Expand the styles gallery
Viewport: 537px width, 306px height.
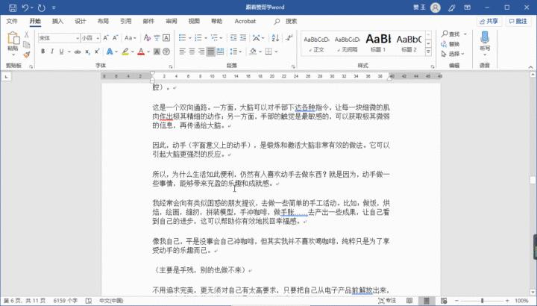428,51
